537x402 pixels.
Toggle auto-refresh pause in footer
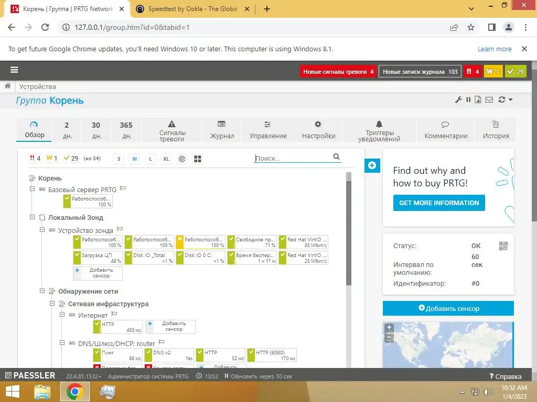(227, 376)
